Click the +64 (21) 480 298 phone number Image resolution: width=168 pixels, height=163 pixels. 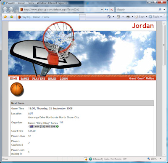point(45,126)
